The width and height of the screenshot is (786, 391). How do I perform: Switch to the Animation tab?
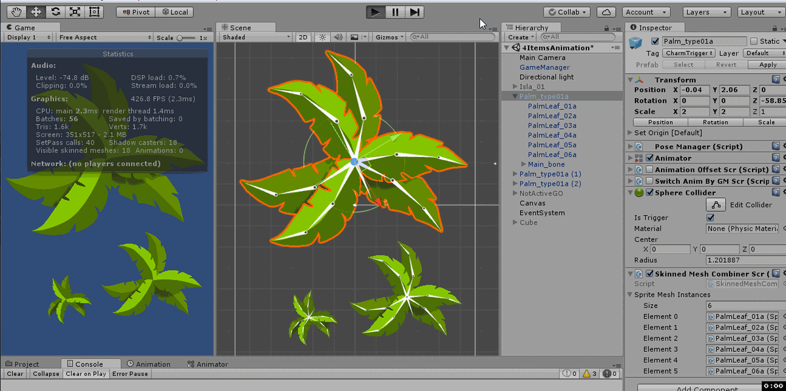[149, 364]
